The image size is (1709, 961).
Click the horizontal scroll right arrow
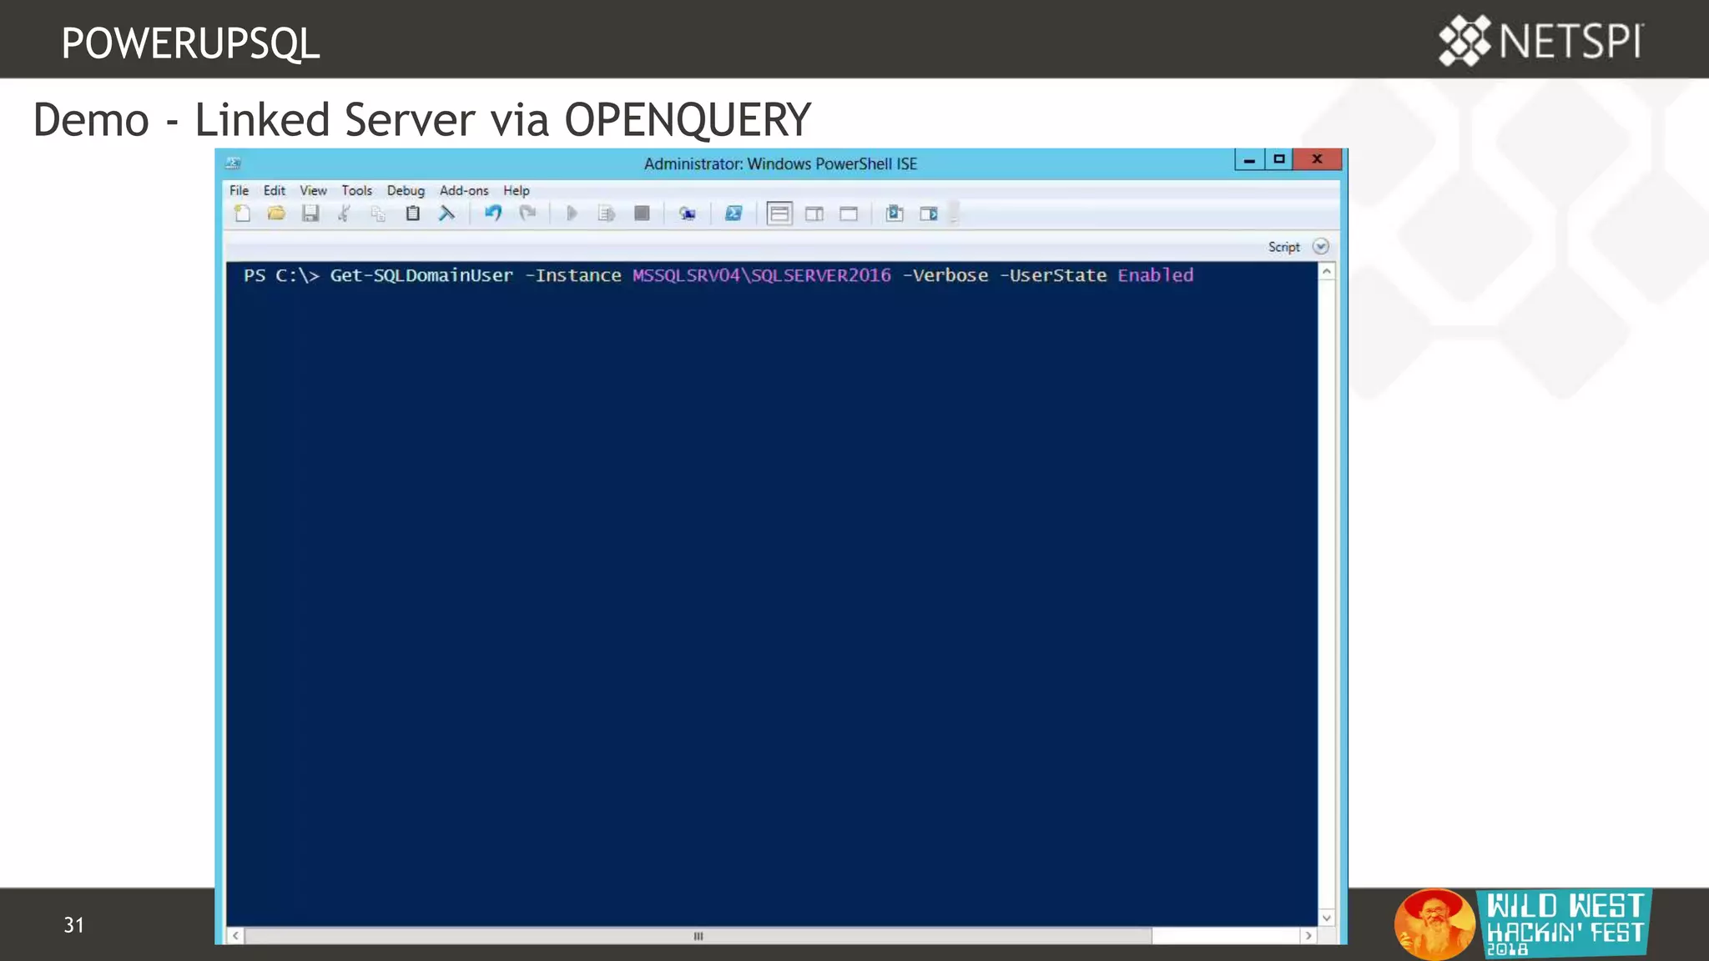coord(1308,936)
